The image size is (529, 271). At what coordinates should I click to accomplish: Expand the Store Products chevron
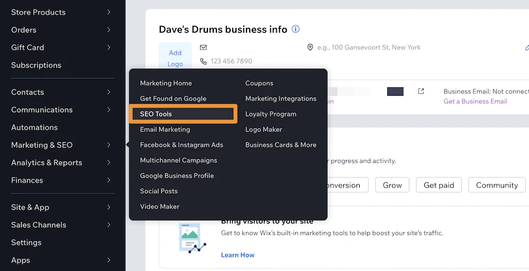(108, 12)
